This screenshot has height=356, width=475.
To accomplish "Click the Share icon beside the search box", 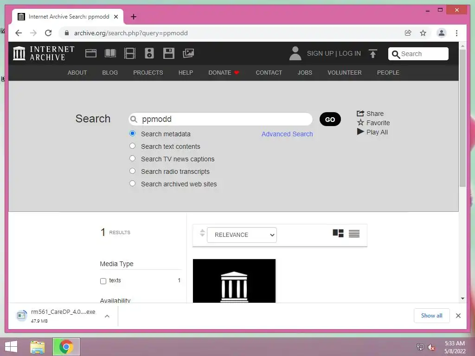I will point(360,114).
